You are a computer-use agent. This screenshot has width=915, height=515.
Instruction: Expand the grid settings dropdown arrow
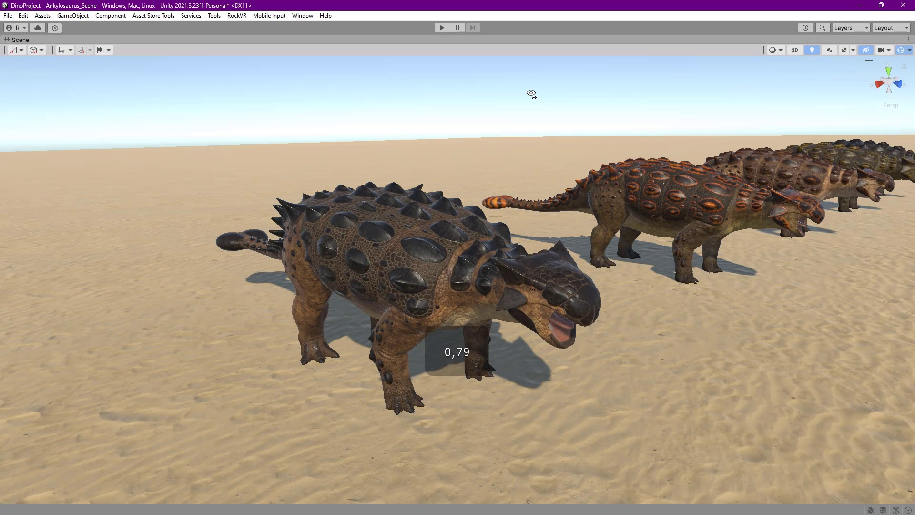click(71, 50)
